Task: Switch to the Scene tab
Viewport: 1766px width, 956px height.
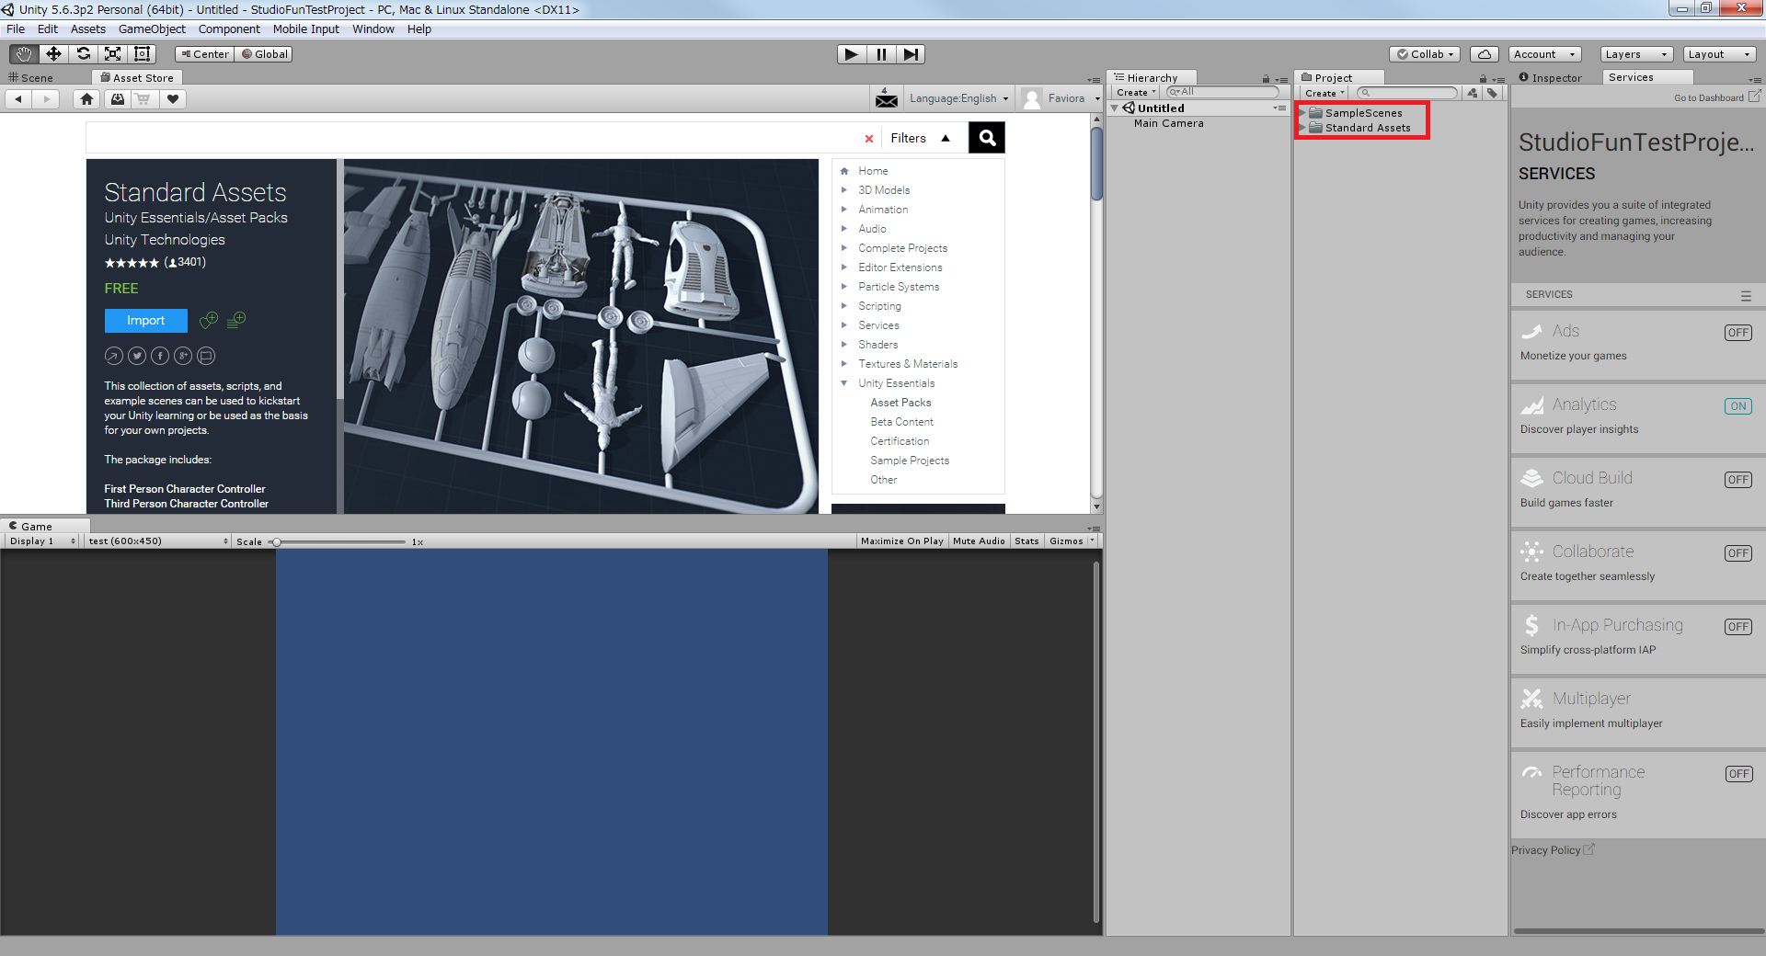Action: tap(31, 78)
